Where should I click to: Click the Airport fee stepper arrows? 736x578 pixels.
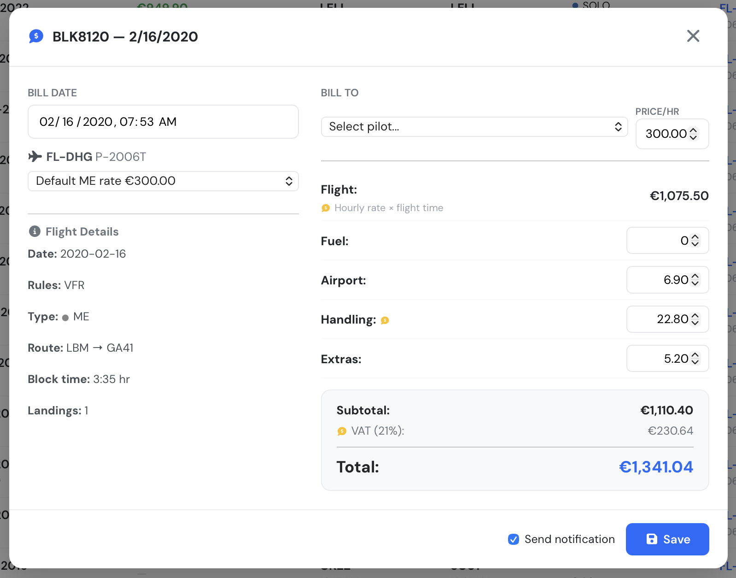695,280
